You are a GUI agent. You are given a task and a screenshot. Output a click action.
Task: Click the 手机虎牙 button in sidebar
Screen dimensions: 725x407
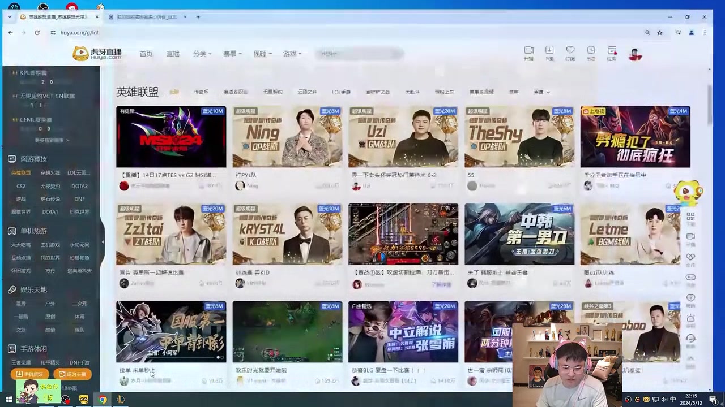point(29,374)
